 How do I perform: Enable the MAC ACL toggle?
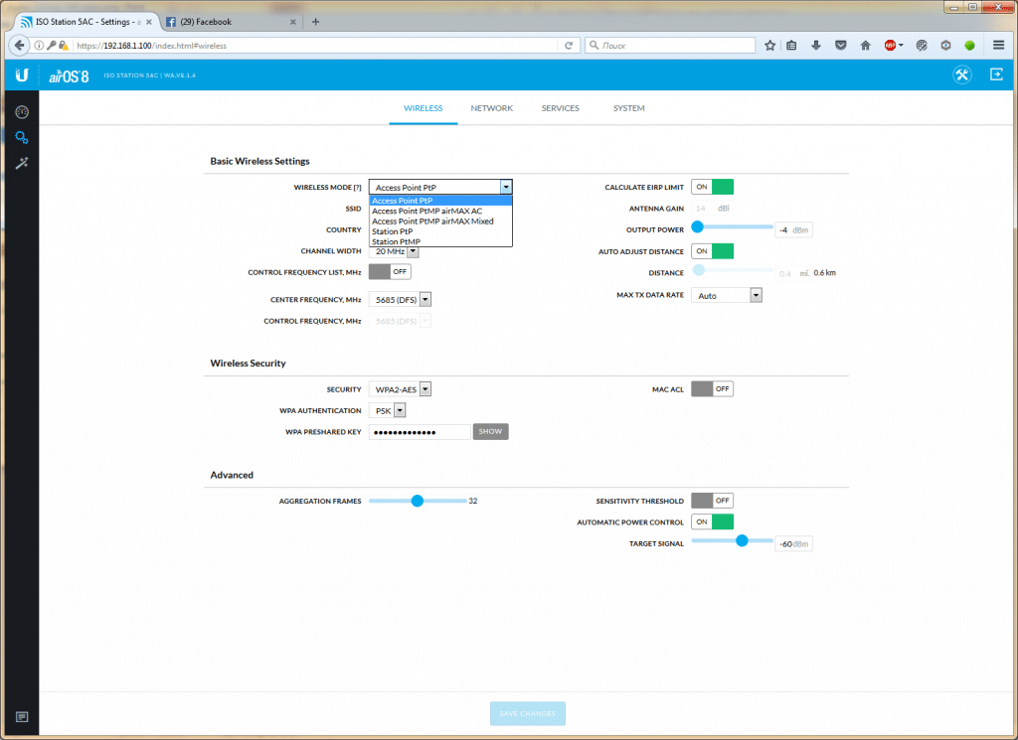point(712,389)
